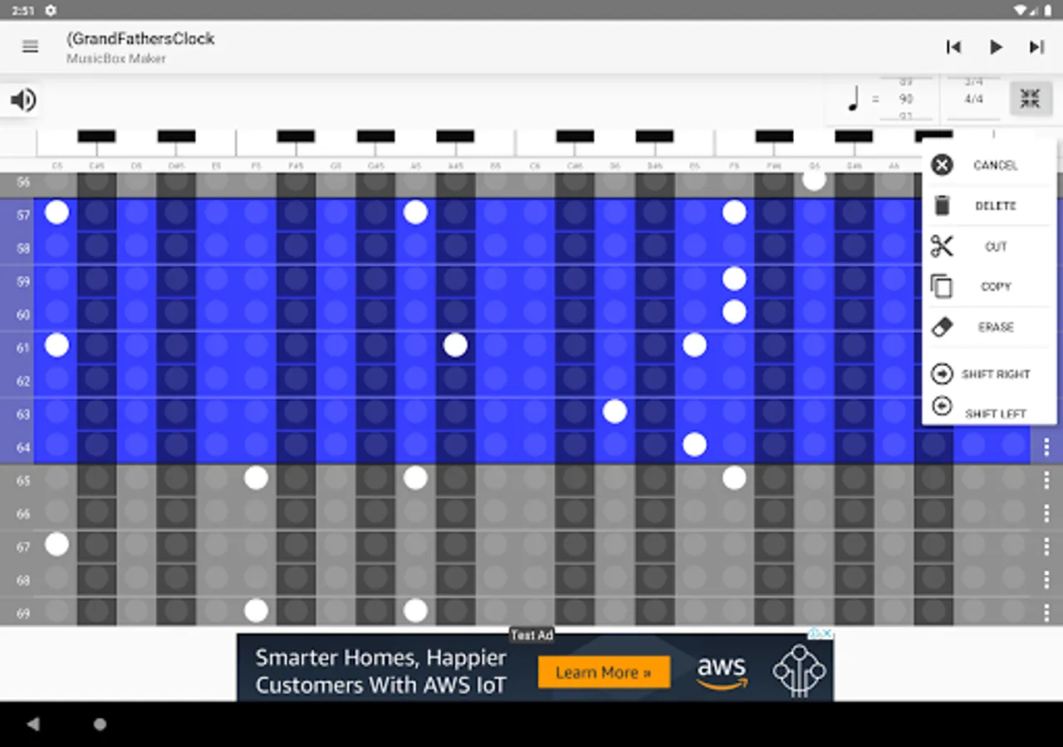
Task: Tap the tempo value 90 picker
Action: point(906,99)
